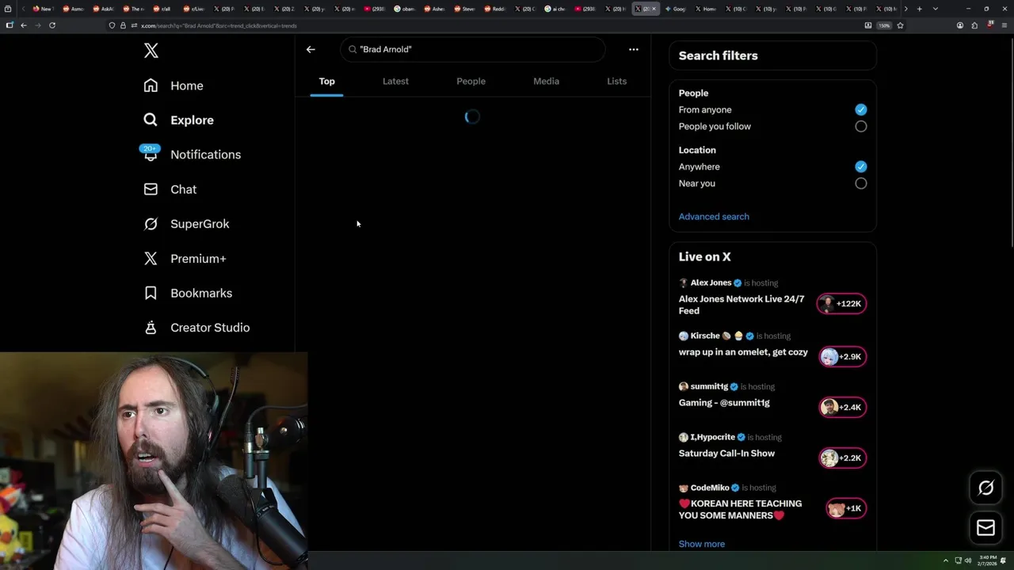1014x570 pixels.
Task: Switch to the Media tab
Action: 546,82
